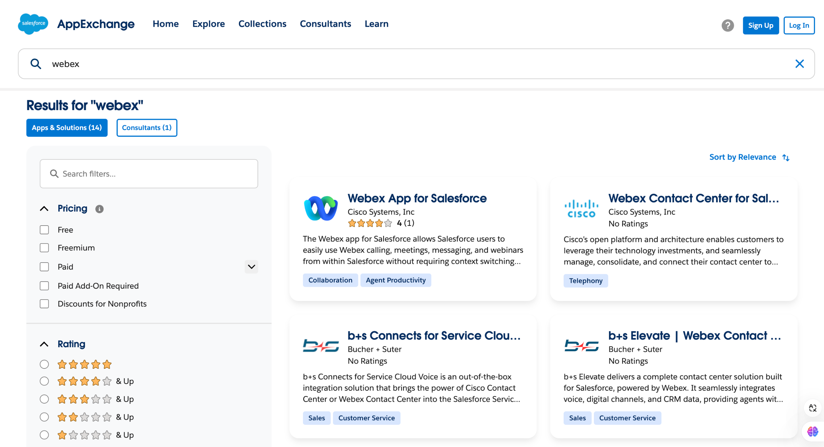Clear the webex search with X
Image resolution: width=824 pixels, height=447 pixels.
click(x=800, y=64)
